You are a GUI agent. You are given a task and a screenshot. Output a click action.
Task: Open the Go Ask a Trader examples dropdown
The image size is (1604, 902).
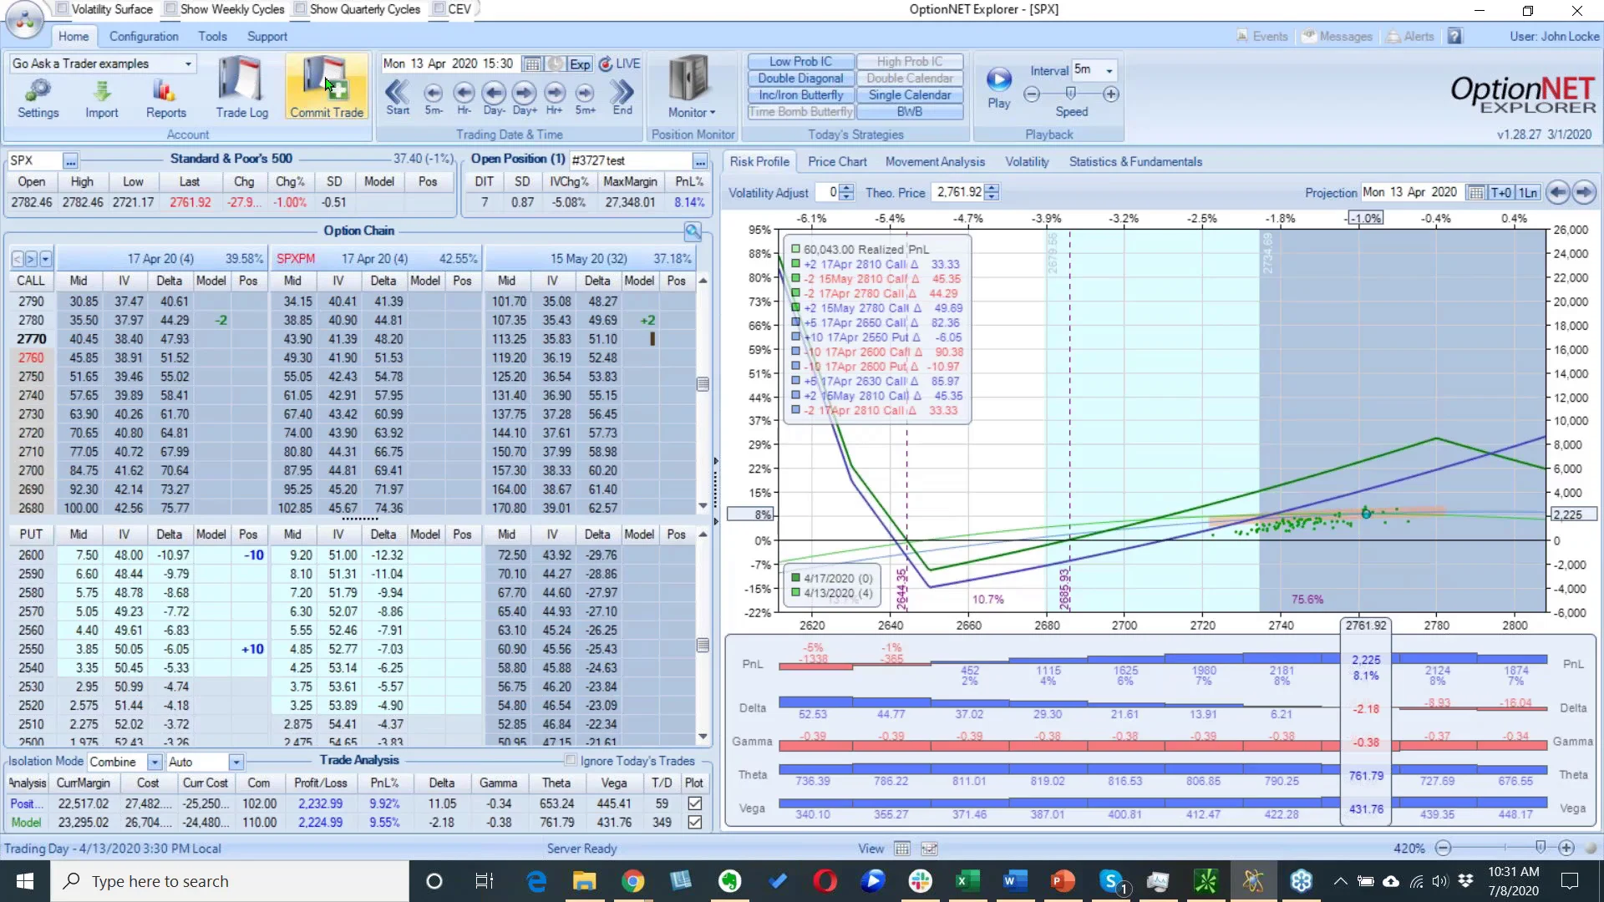[188, 63]
